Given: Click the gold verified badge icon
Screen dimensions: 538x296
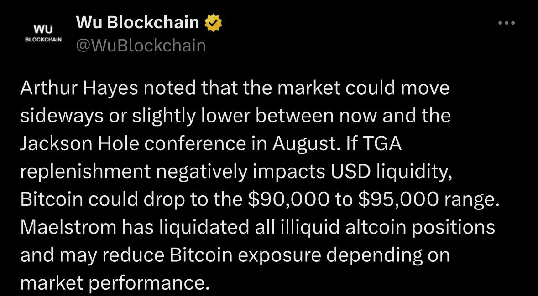Looking at the screenshot, I should [x=214, y=23].
